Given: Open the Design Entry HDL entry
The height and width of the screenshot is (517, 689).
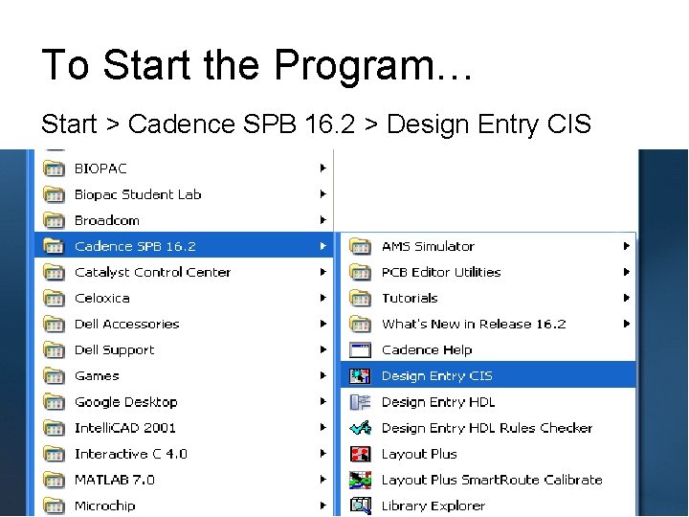Looking at the screenshot, I should (488, 401).
